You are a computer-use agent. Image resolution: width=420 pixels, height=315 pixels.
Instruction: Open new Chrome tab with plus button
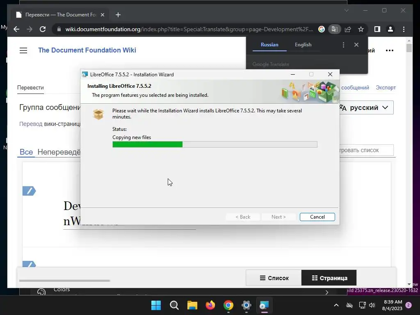(x=118, y=15)
